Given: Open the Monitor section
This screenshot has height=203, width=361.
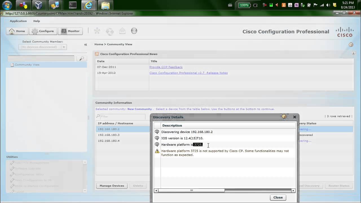Looking at the screenshot, I should [71, 31].
